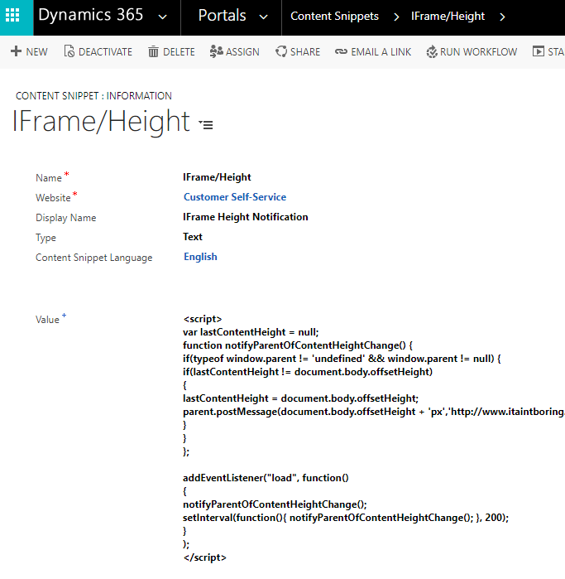
Task: Click the Value field label
Action: 47,320
